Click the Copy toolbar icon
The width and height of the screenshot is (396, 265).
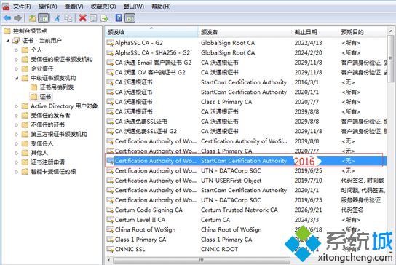point(68,18)
